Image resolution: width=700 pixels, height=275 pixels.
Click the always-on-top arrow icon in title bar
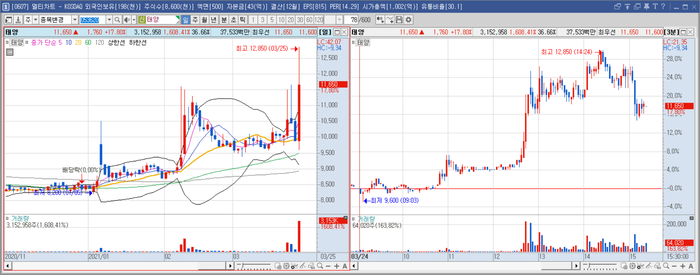627,6
